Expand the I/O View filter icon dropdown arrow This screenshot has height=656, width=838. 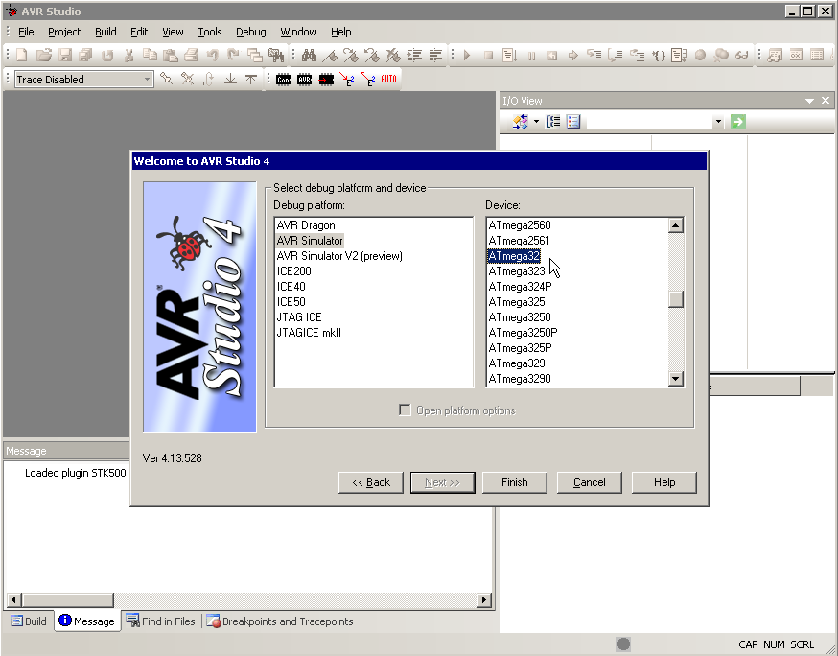[x=536, y=122]
